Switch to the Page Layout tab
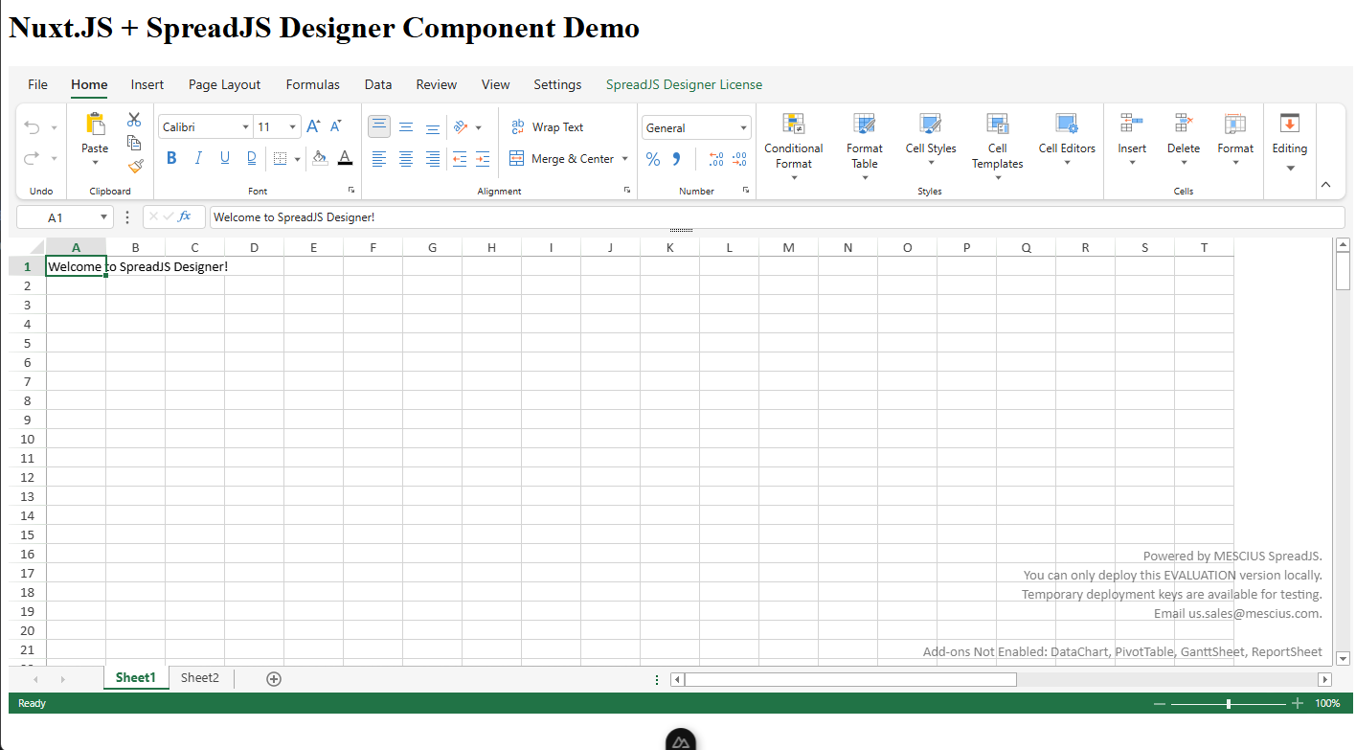Viewport: 1356px width, 750px height. pyautogui.click(x=224, y=84)
